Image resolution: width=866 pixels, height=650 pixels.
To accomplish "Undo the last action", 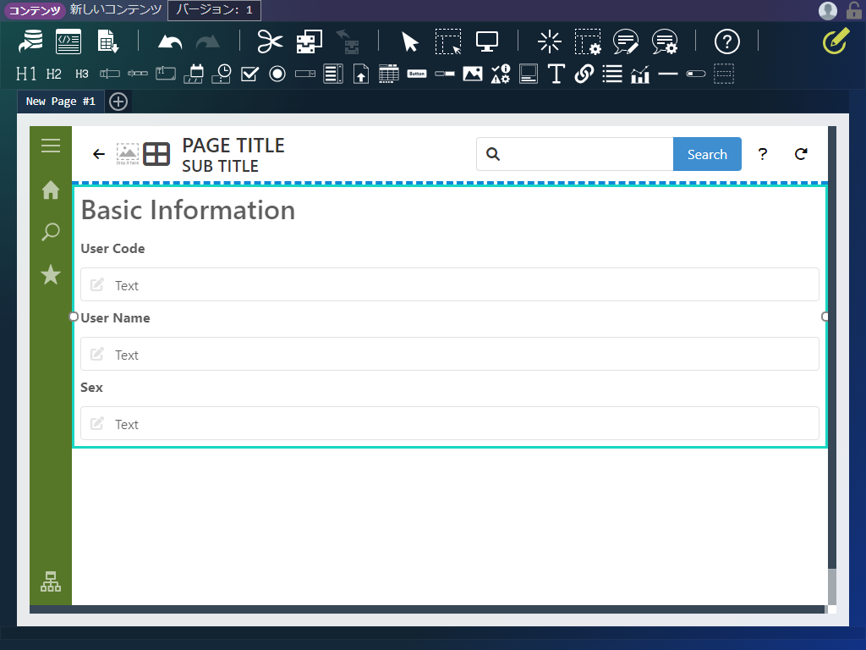I will pos(169,42).
